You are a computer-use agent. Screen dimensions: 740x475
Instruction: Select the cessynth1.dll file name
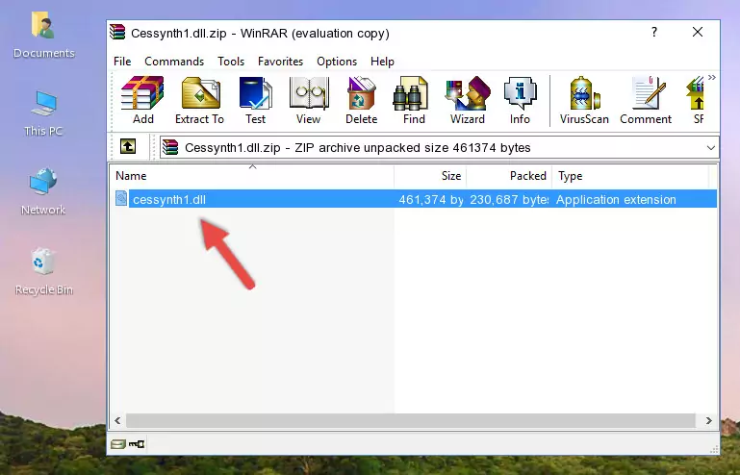(x=169, y=200)
